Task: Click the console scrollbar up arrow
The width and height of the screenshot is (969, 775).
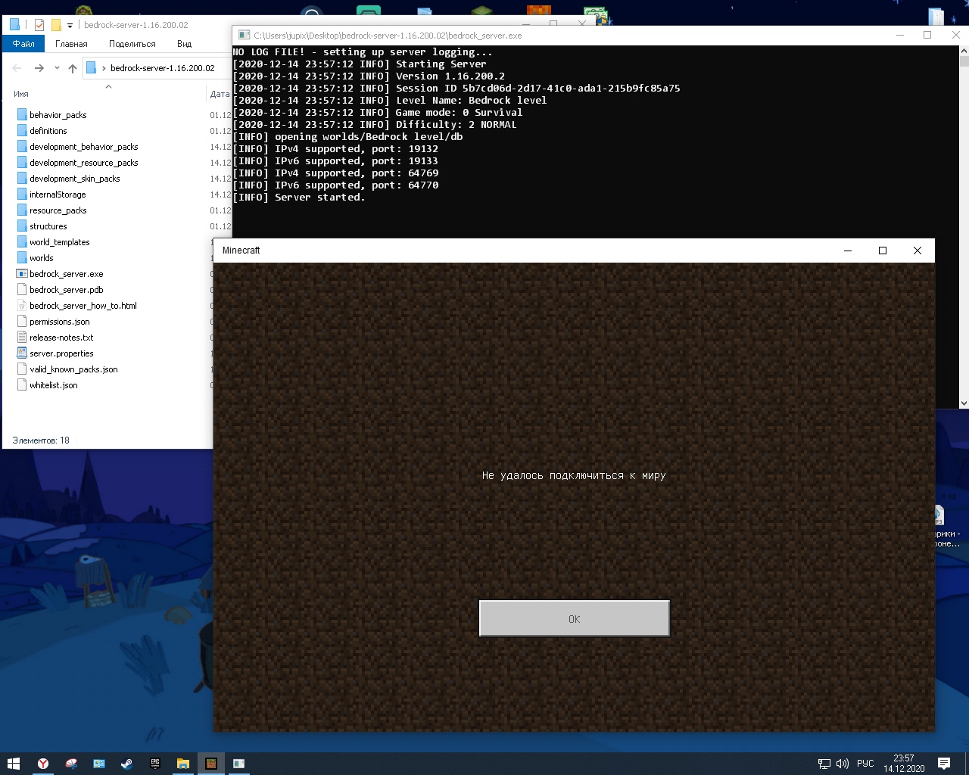Action: (964, 51)
